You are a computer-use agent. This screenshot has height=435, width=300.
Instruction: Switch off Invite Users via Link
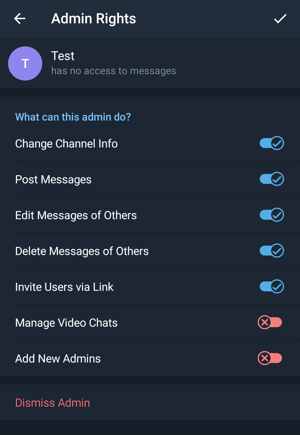pos(271,287)
